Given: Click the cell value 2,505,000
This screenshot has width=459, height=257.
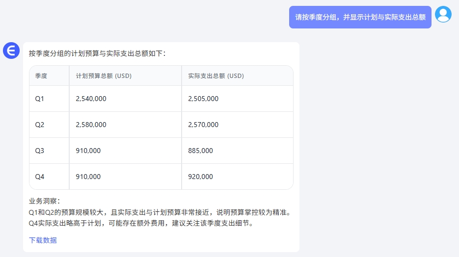Looking at the screenshot, I should coord(203,99).
